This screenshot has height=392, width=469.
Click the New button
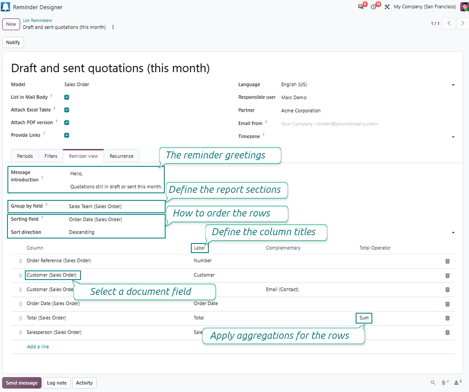tap(11, 24)
